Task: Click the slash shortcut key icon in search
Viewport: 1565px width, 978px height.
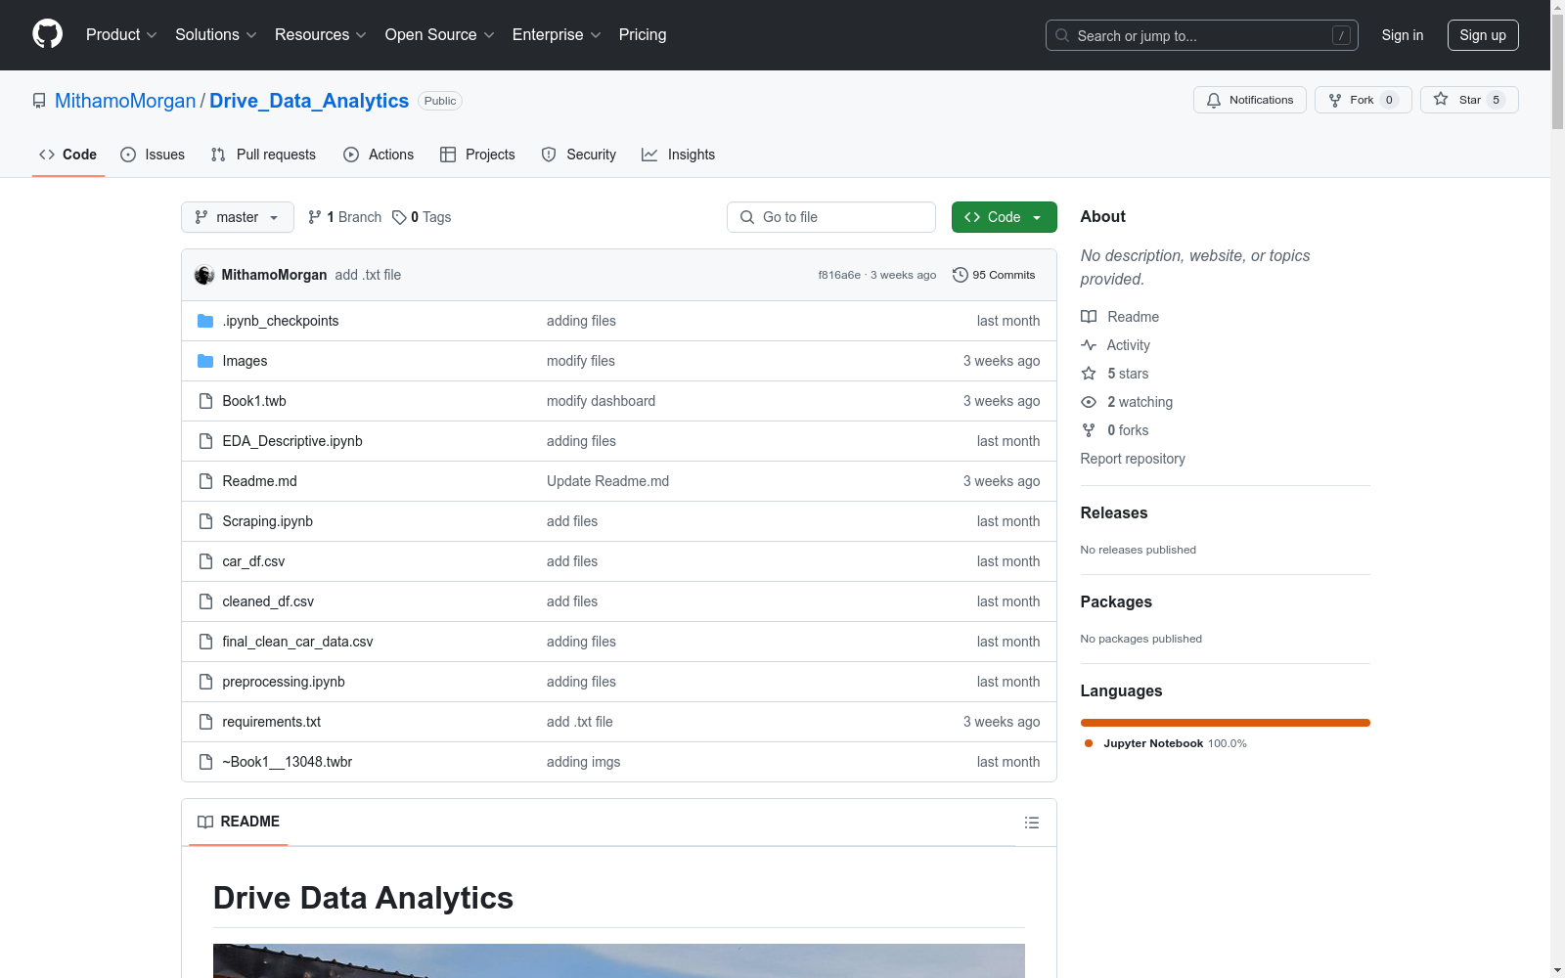Action: tap(1341, 35)
